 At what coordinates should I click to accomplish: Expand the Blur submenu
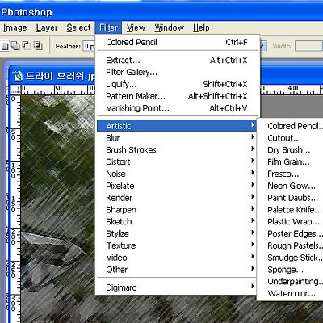click(177, 138)
